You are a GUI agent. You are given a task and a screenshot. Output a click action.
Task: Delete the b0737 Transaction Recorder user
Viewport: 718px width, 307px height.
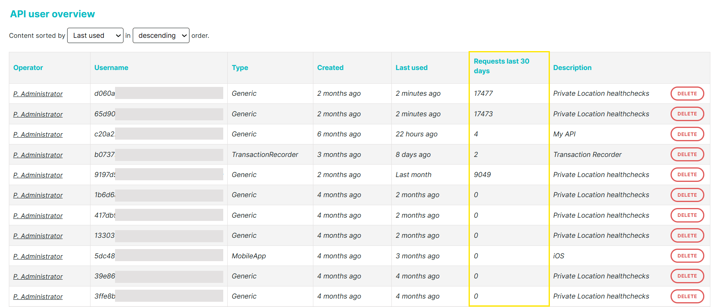tap(687, 155)
